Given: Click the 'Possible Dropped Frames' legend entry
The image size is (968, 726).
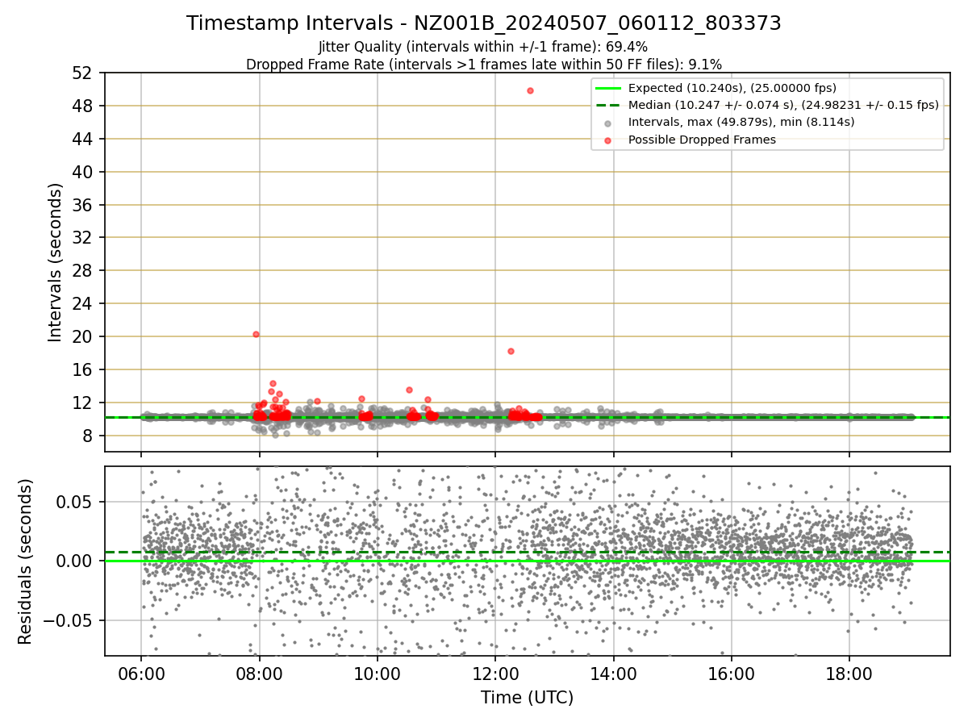Looking at the screenshot, I should 702,140.
